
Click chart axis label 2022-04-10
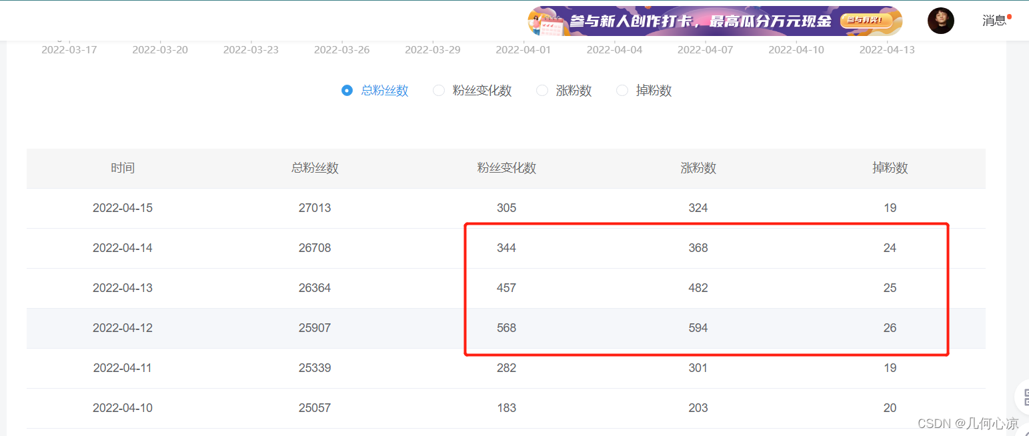click(x=796, y=50)
